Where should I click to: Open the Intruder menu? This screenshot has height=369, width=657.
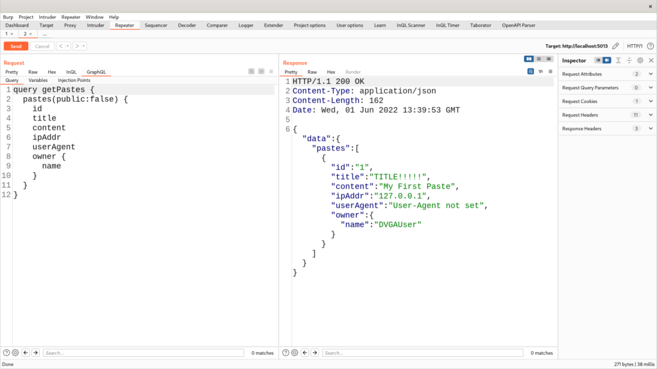[47, 17]
